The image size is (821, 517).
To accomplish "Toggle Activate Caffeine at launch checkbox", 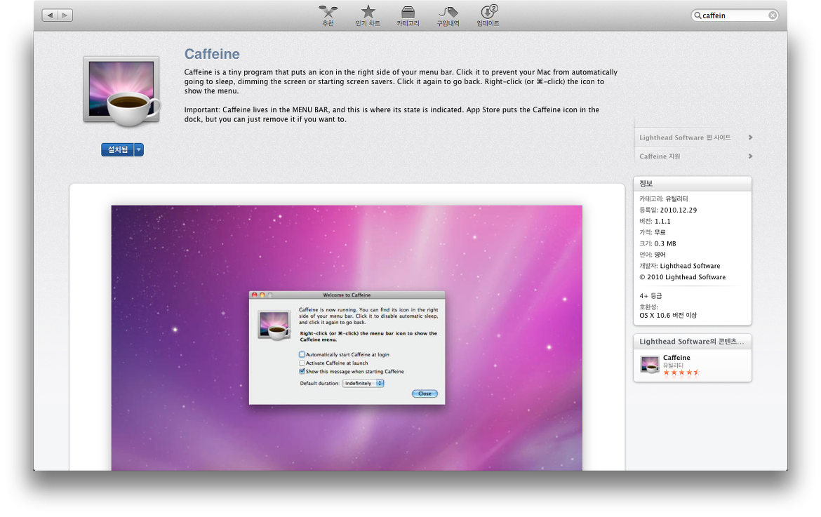I will pos(302,363).
